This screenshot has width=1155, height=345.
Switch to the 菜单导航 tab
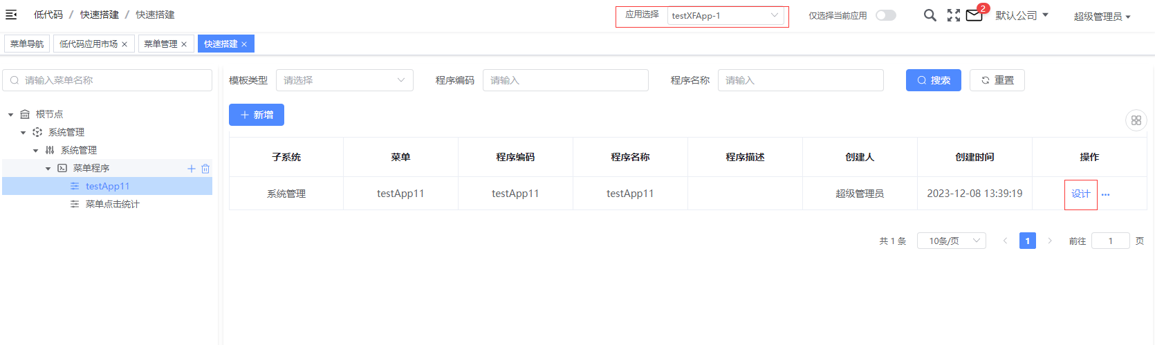[x=27, y=44]
